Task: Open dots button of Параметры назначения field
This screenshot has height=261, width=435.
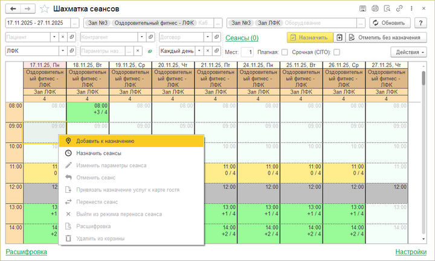Action: [x=129, y=51]
